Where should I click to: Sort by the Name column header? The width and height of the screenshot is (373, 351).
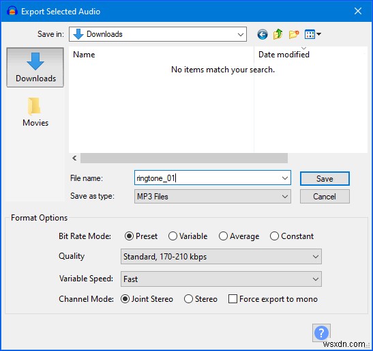pos(162,55)
